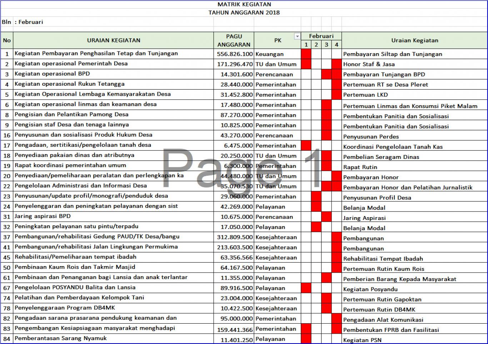Select 'Pembinaan Kaum Rois dan Takmir Masjid'
The image size is (488, 344).
click(x=114, y=268)
